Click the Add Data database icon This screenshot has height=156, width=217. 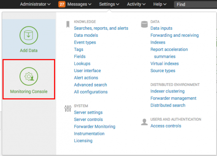coord(29,35)
